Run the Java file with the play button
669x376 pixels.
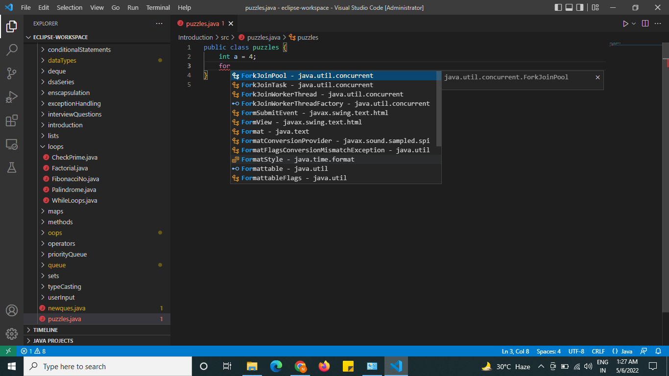625,23
